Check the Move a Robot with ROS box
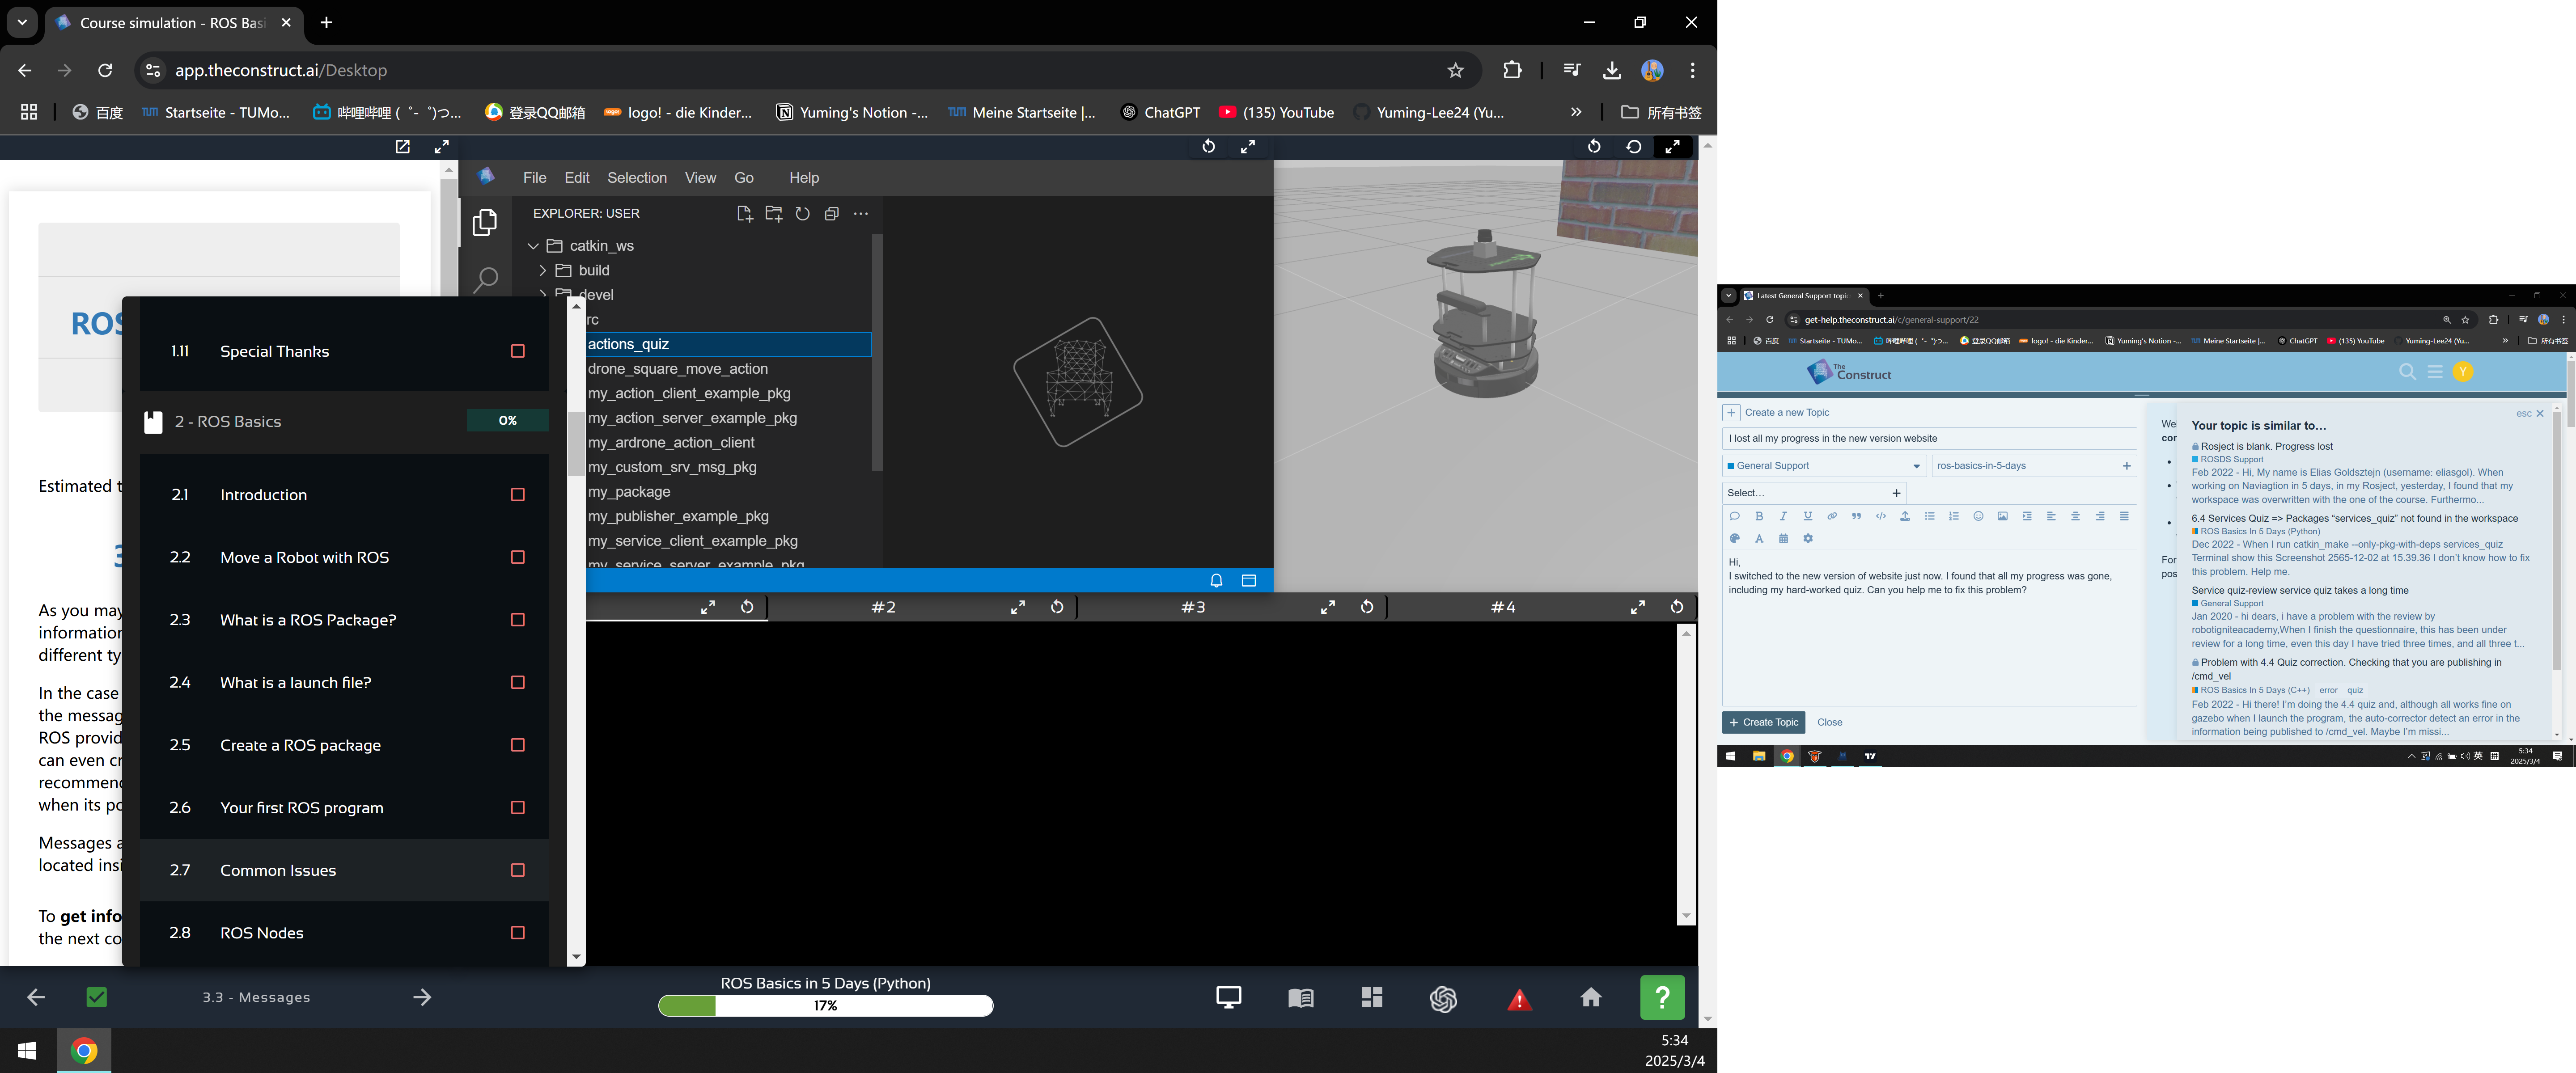The width and height of the screenshot is (2576, 1073). pyautogui.click(x=518, y=557)
